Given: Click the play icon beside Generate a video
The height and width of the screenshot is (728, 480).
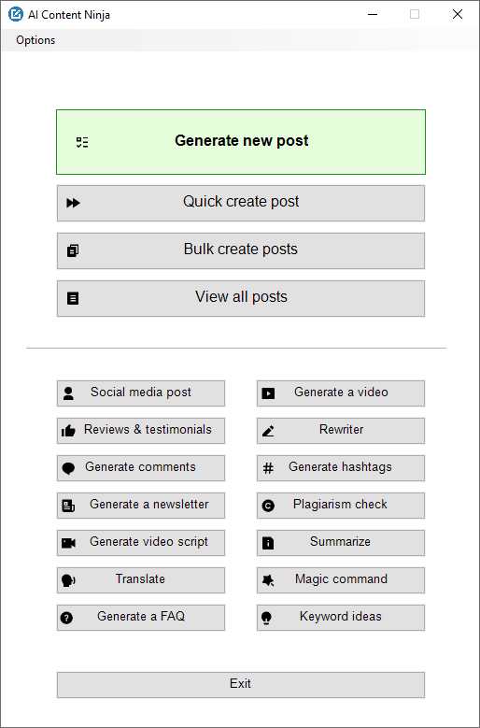Looking at the screenshot, I should [268, 393].
